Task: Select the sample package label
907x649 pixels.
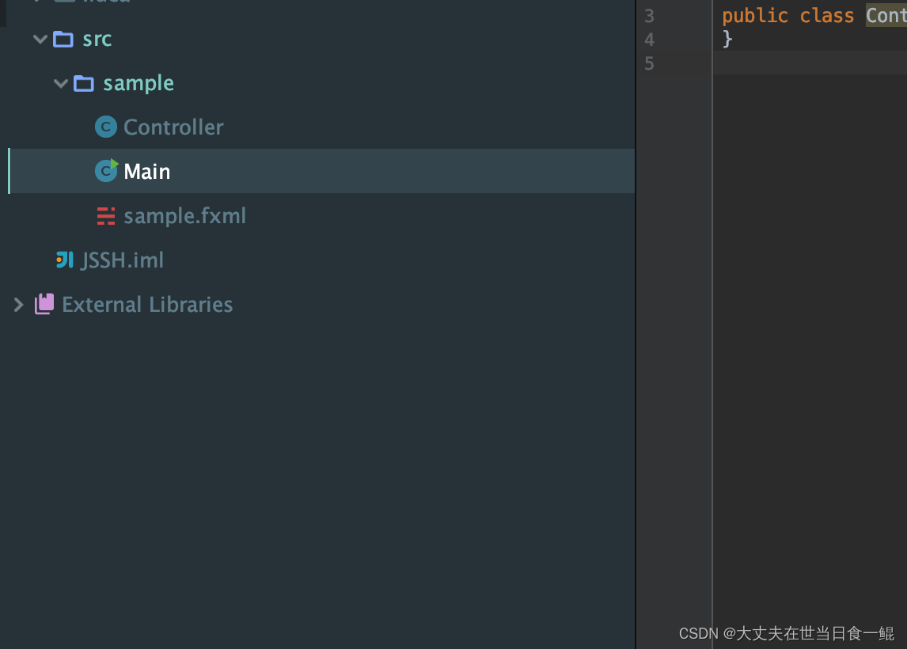Action: [x=139, y=84]
